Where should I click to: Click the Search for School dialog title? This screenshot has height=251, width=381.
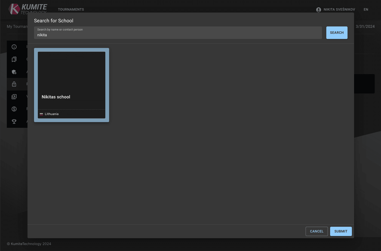pyautogui.click(x=54, y=21)
